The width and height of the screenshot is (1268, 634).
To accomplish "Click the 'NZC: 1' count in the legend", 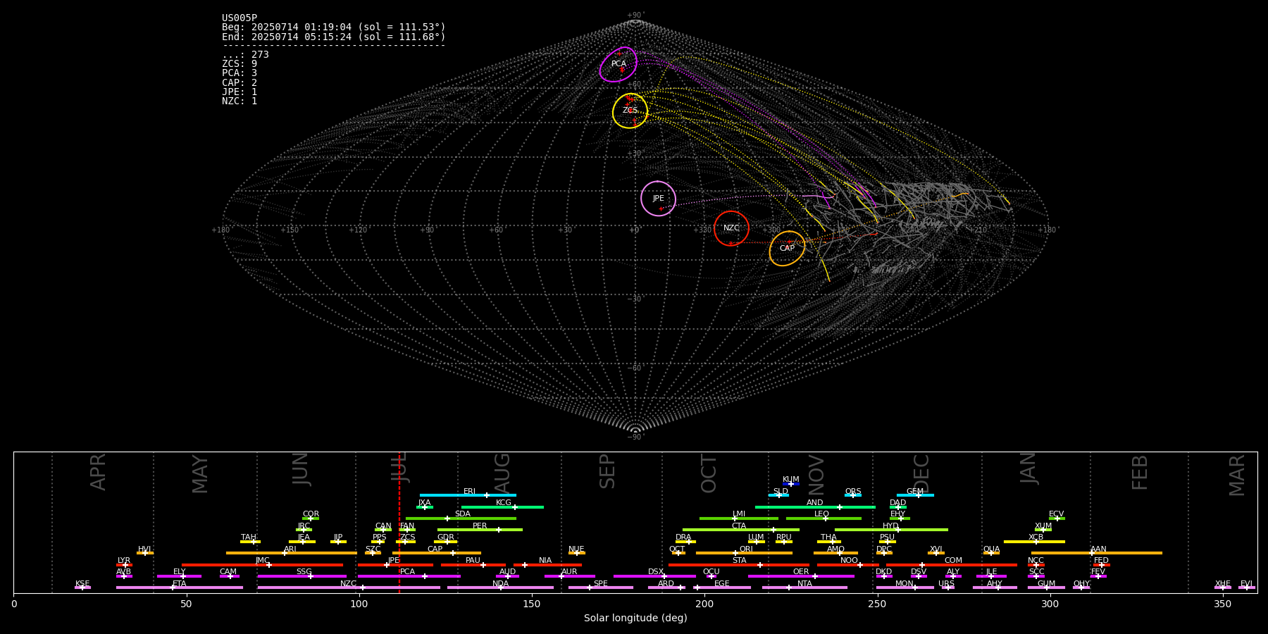I will pyautogui.click(x=240, y=101).
